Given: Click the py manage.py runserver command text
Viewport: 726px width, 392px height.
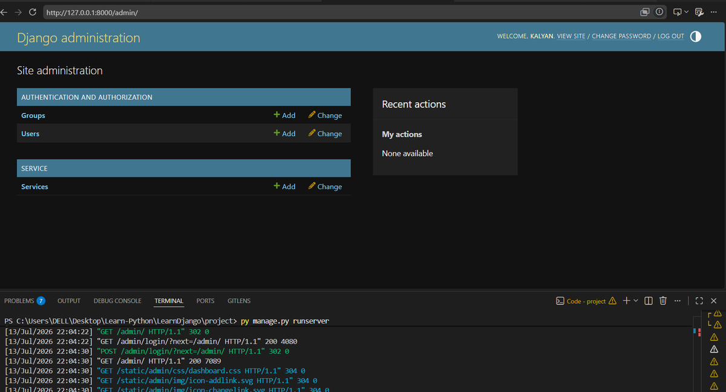Looking at the screenshot, I should [285, 321].
